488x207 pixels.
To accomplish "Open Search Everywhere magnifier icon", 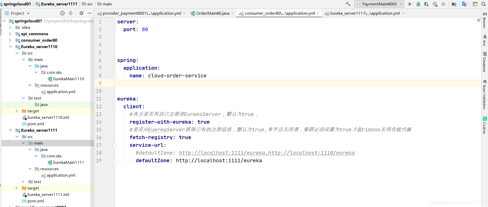I will (x=483, y=4).
